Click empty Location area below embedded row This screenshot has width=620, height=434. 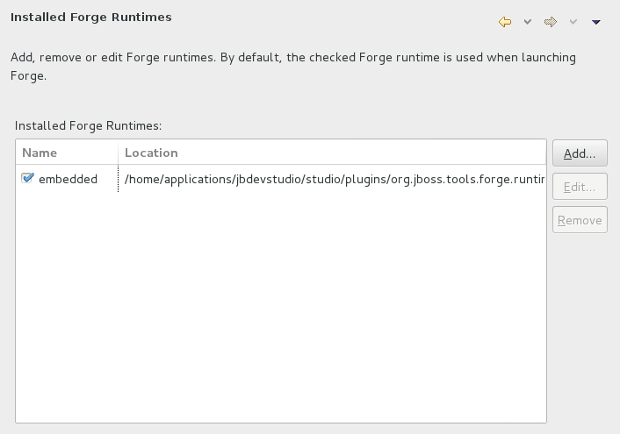coord(332,298)
